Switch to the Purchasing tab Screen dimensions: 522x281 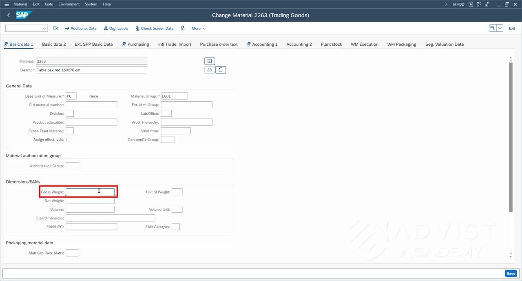pyautogui.click(x=135, y=44)
